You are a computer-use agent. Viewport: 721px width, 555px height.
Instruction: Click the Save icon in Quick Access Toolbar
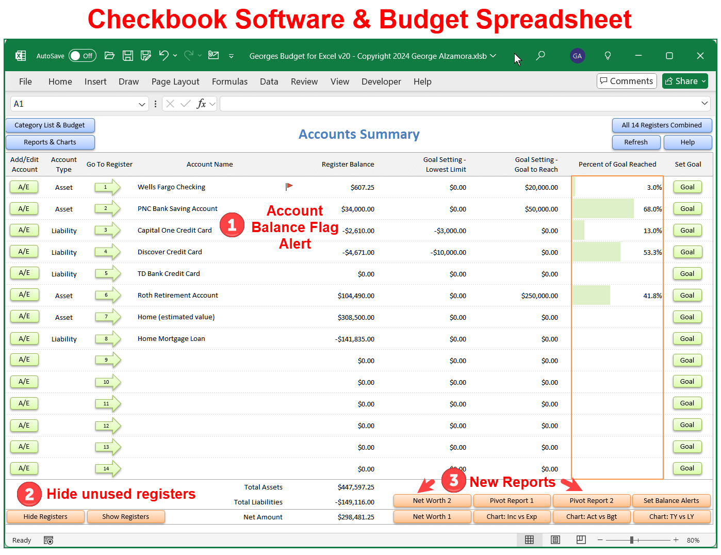tap(128, 55)
